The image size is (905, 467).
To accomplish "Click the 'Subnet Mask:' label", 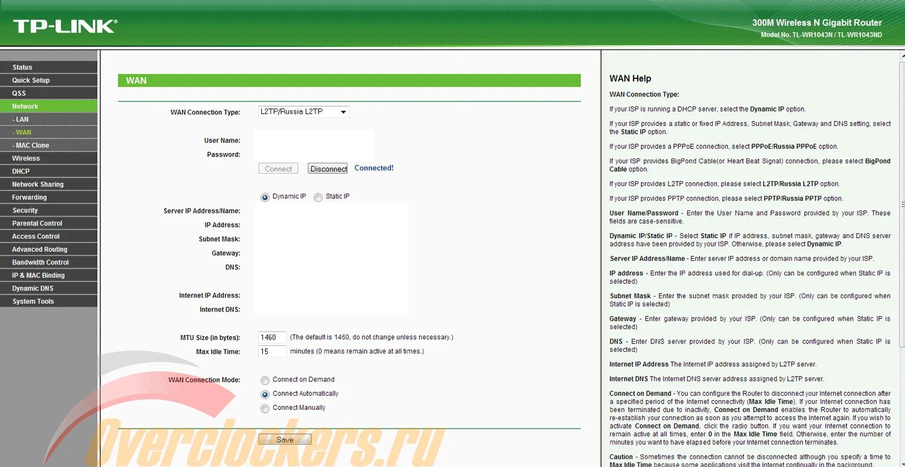I will 219,239.
